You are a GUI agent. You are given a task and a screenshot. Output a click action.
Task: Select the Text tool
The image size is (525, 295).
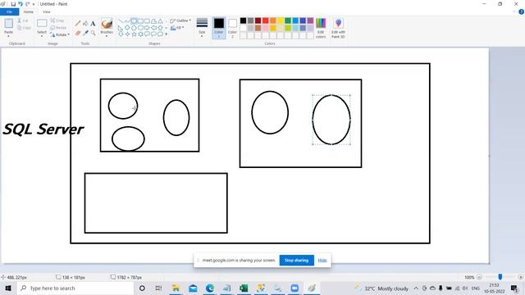(93, 24)
